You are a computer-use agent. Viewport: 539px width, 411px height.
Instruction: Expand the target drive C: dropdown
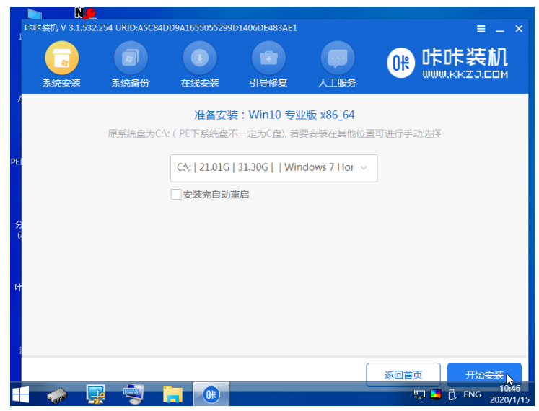click(x=273, y=167)
